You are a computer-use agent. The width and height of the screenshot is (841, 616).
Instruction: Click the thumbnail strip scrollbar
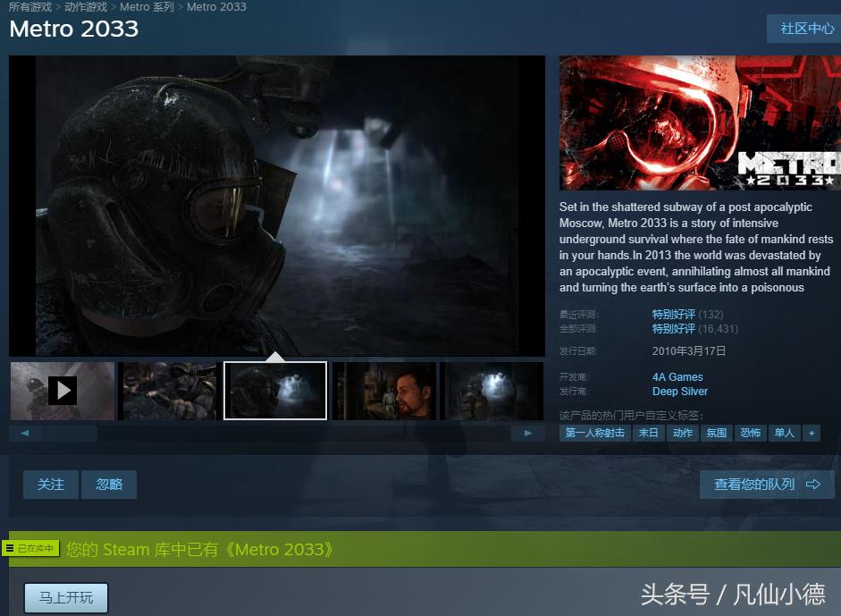click(70, 433)
